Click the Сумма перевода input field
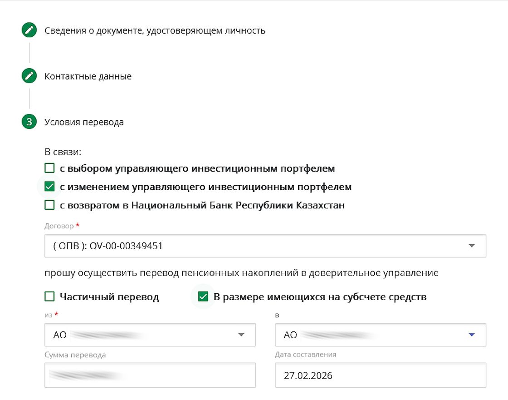 pos(150,375)
